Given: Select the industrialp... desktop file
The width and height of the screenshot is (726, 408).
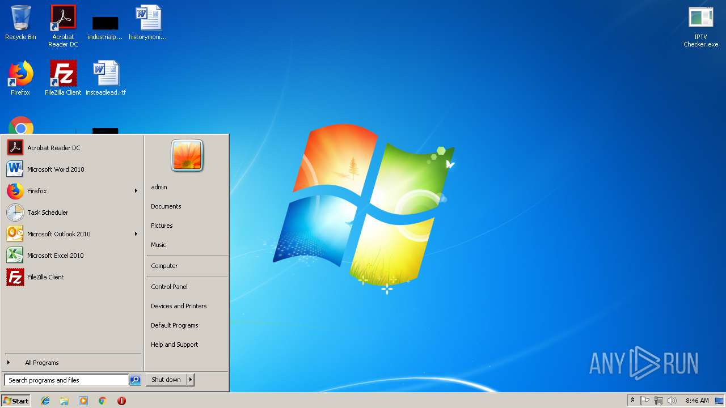Looking at the screenshot, I should point(105,26).
